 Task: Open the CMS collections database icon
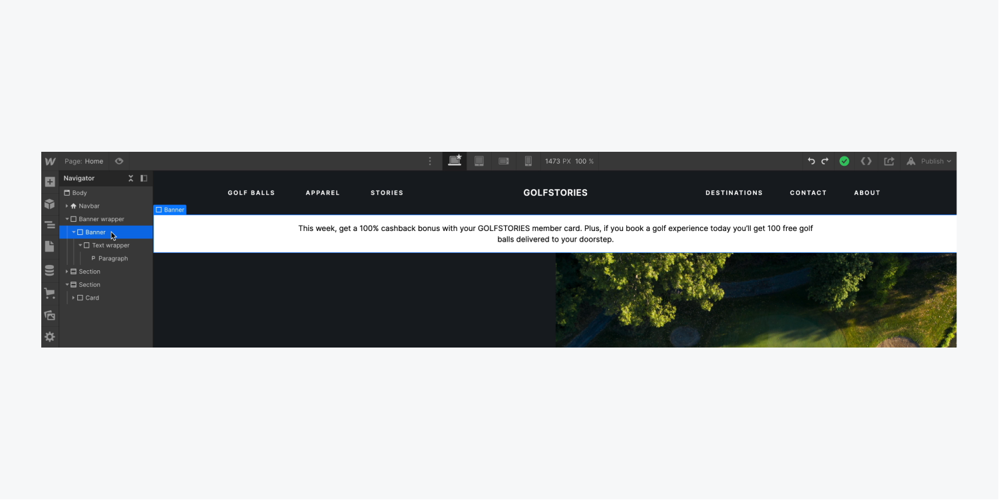(50, 270)
